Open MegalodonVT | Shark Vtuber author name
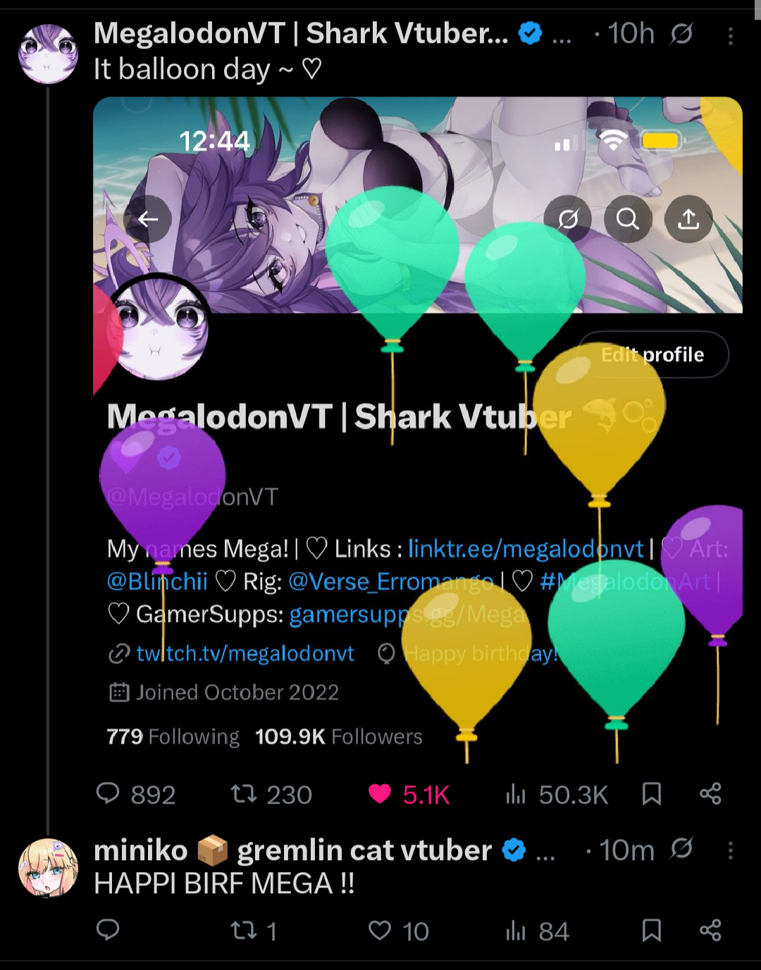The image size is (761, 970). 301,33
